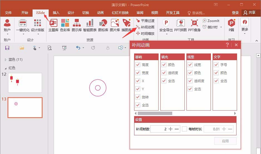Switch to the 开始 home tab
The width and height of the screenshot is (261, 154).
pyautogui.click(x=25, y=13)
